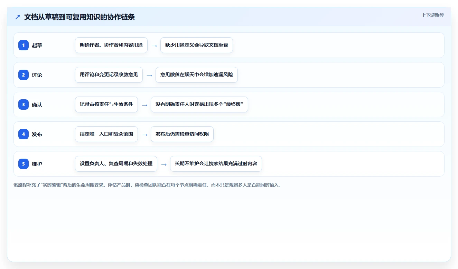
Task: Select step number 3 badge
Action: 24,104
